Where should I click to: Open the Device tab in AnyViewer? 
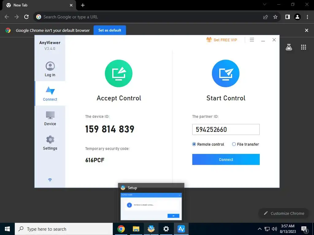50,118
